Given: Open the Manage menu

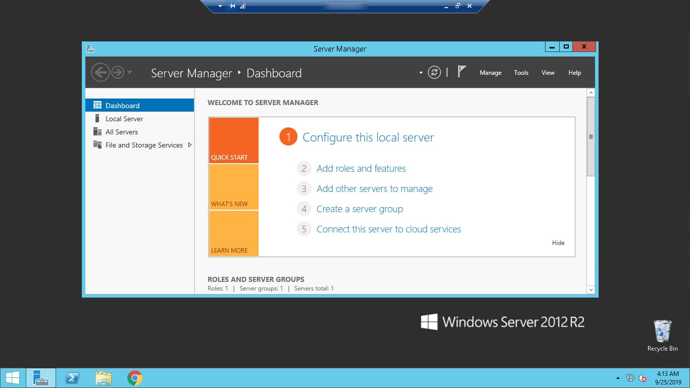Looking at the screenshot, I should [x=490, y=73].
